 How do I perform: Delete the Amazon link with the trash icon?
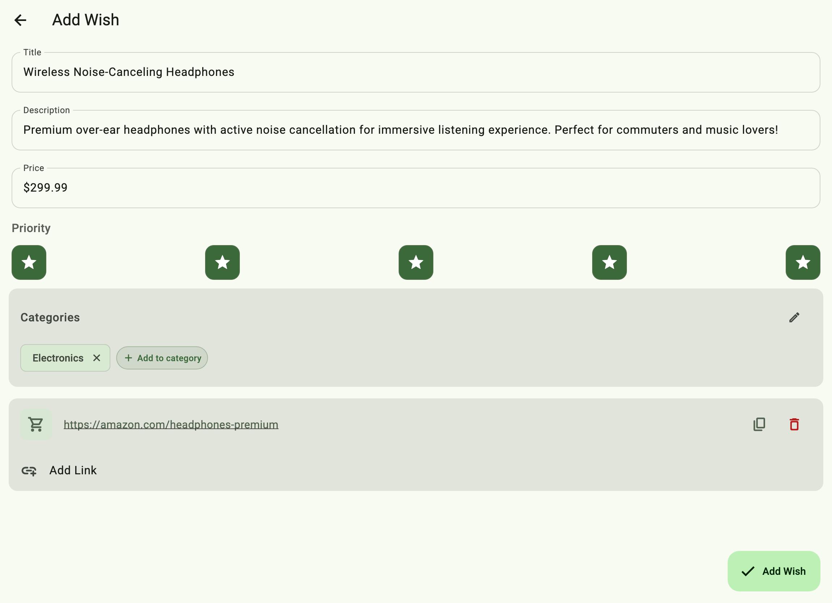click(x=794, y=424)
